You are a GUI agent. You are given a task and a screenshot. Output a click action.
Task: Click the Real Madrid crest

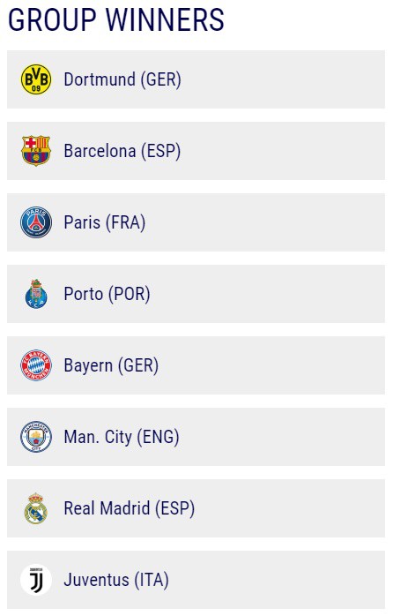pos(36,508)
